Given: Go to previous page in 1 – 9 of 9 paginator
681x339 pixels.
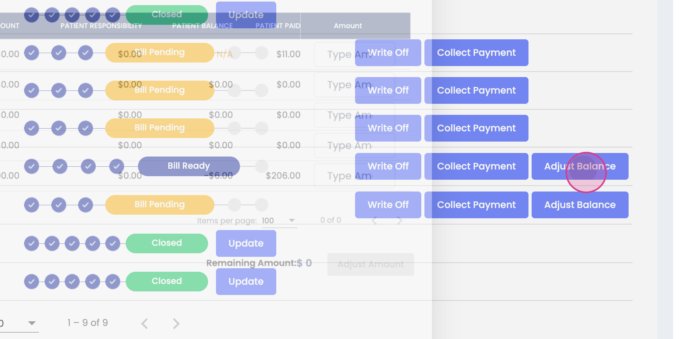Looking at the screenshot, I should pos(145,323).
